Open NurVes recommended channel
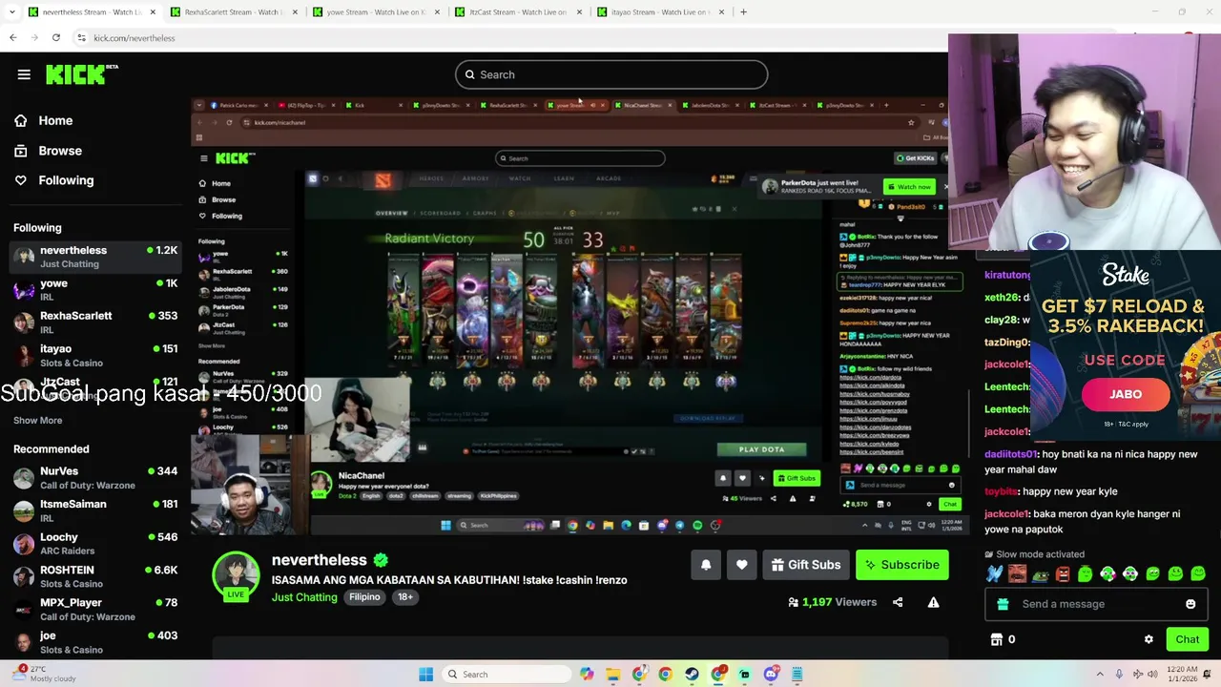Image resolution: width=1221 pixels, height=687 pixels. click(95, 478)
